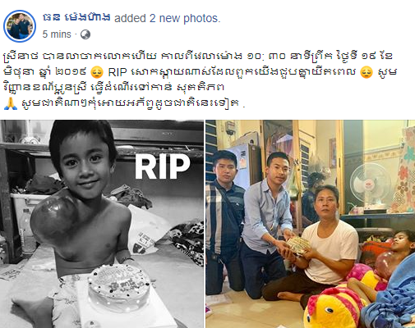This screenshot has width=415, height=328.
Task: Click the white RIP overlay text
Action: point(162,166)
